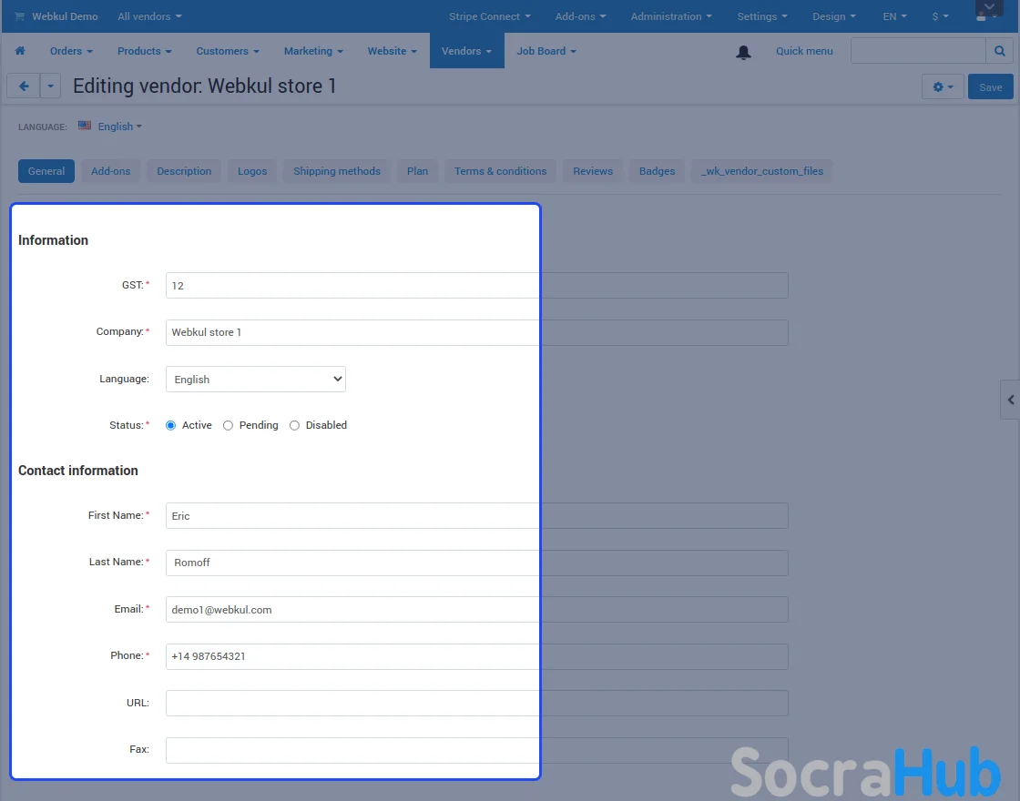Open the gear settings menu
Screen dimensions: 1020x801
(x=942, y=87)
